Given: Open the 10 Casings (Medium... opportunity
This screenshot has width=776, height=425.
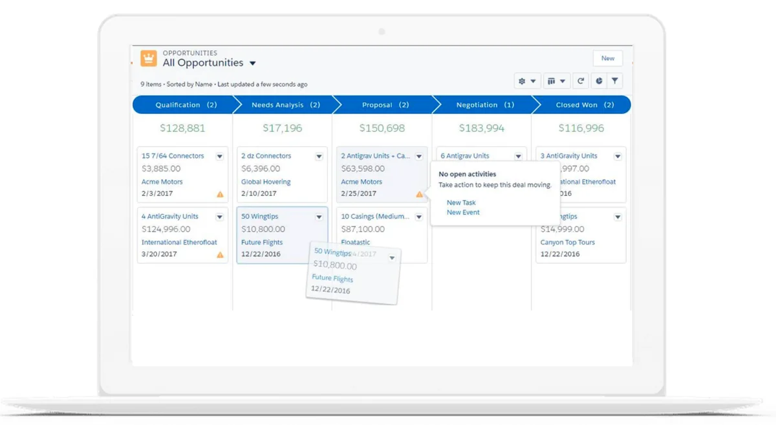Looking at the screenshot, I should [376, 217].
